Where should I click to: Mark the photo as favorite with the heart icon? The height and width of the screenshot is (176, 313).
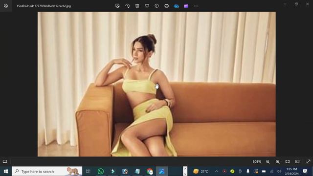[147, 6]
